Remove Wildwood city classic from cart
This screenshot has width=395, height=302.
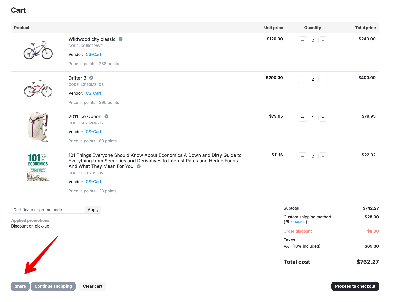click(121, 39)
